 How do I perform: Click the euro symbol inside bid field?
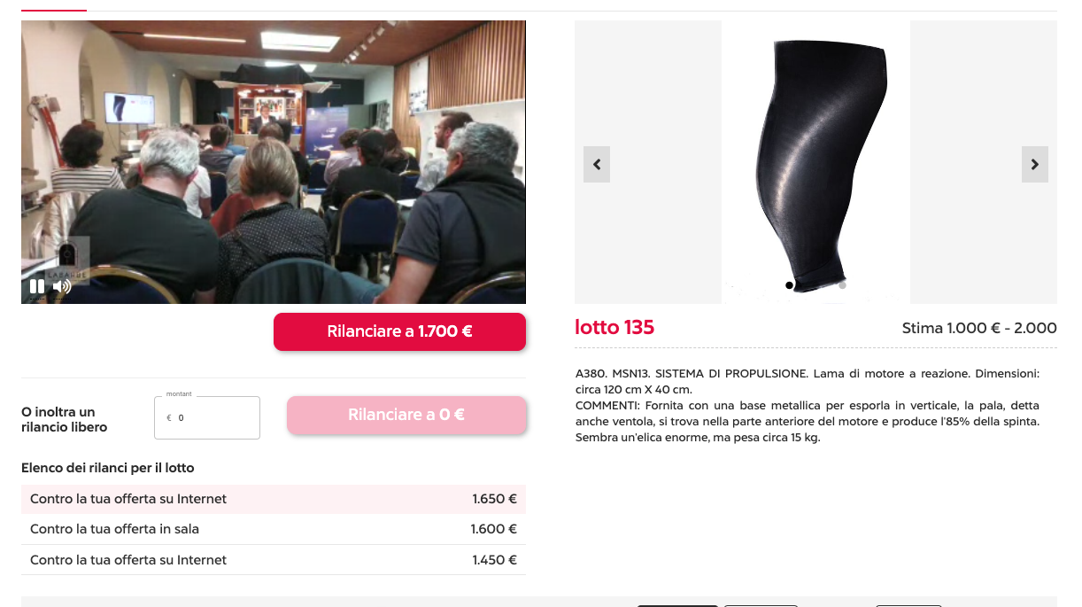pos(169,418)
